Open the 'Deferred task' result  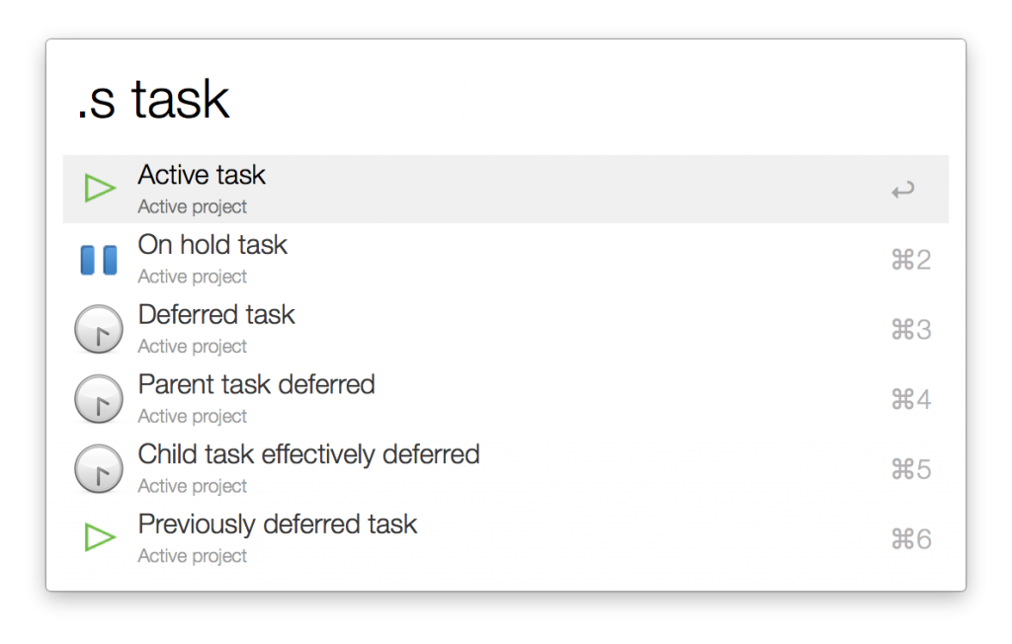[216, 315]
